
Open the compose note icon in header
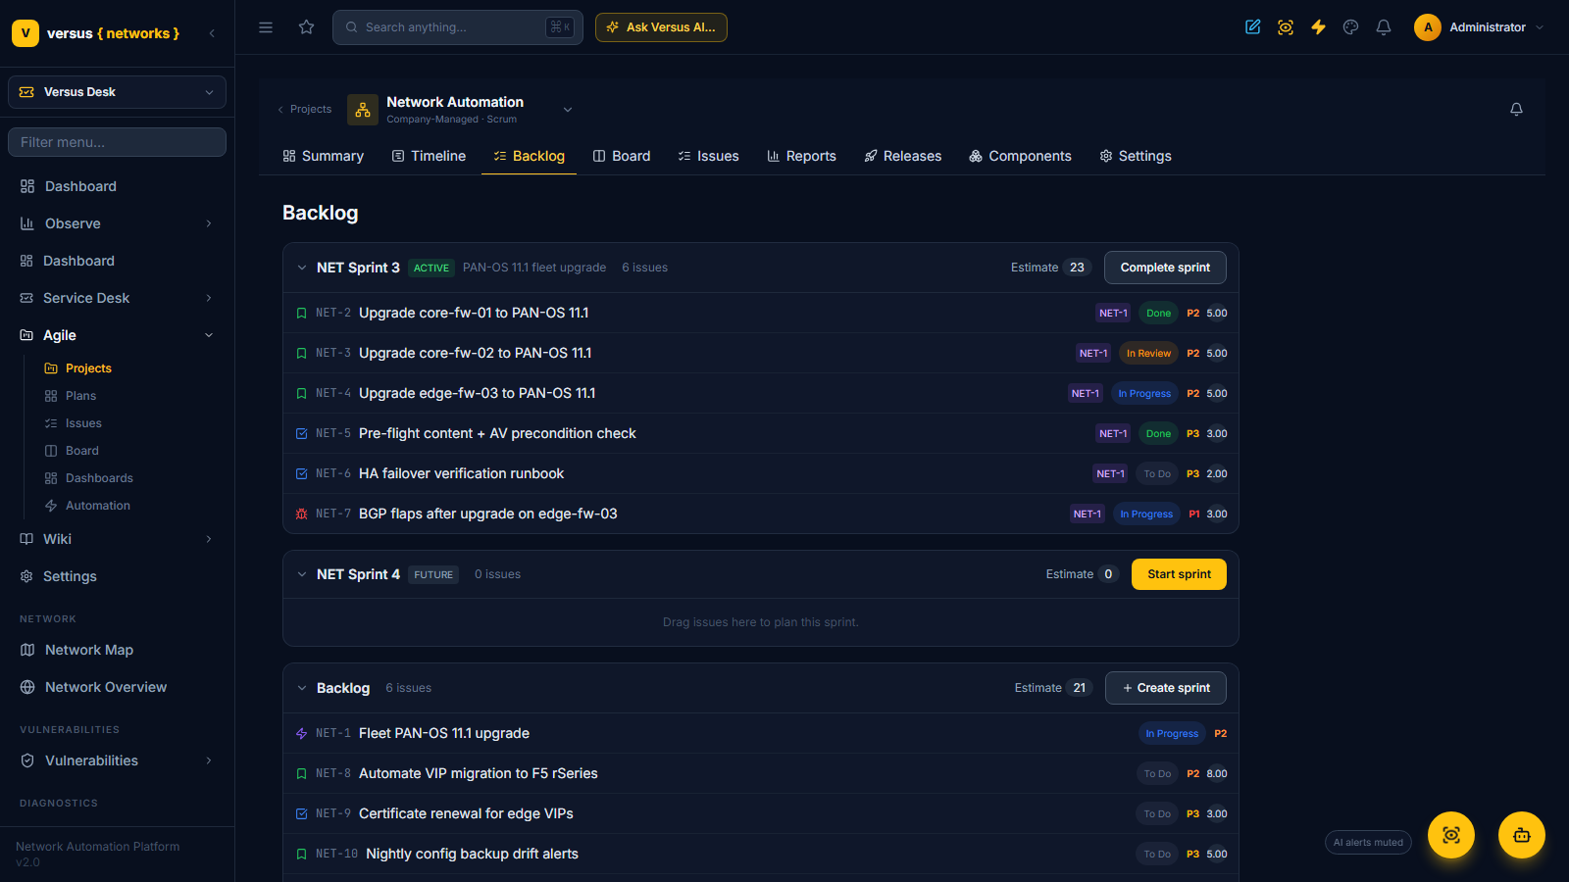click(1253, 27)
